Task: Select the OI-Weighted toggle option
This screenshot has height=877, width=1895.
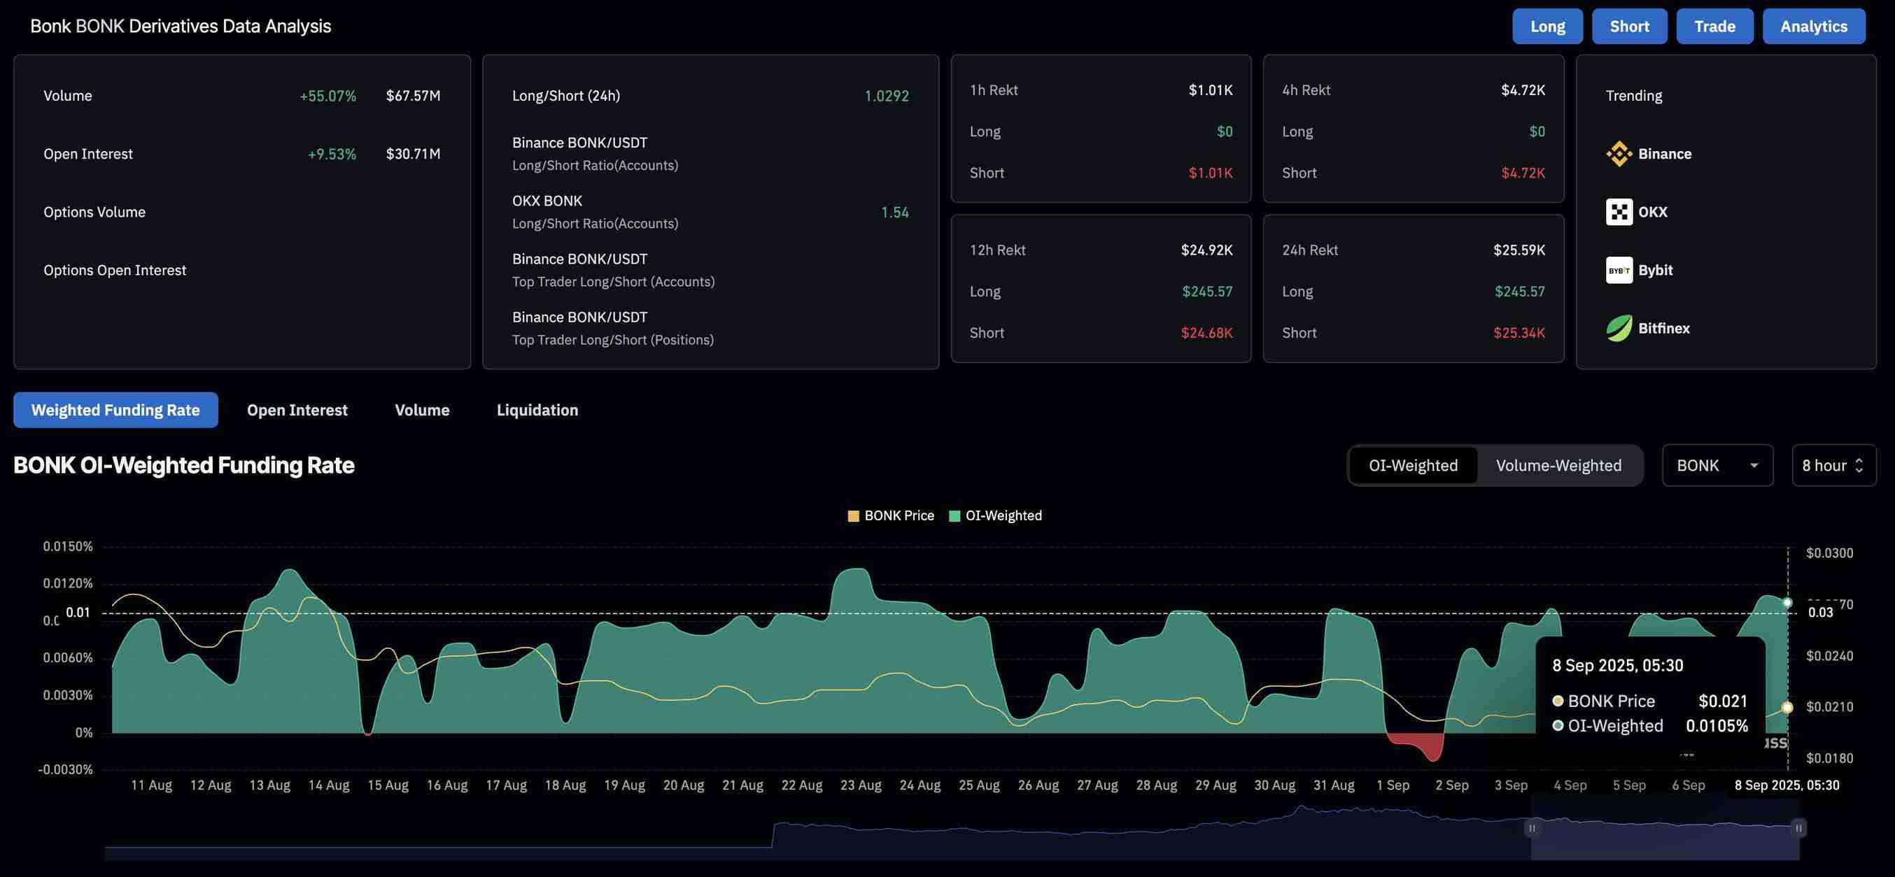Action: 1412,465
